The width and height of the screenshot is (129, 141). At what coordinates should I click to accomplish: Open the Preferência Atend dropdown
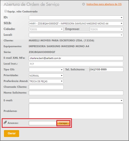coord(46,81)
